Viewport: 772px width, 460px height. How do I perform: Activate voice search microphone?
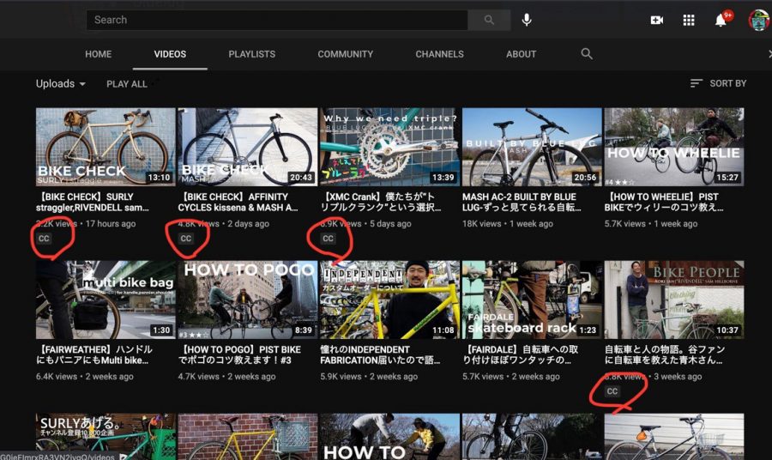point(527,20)
